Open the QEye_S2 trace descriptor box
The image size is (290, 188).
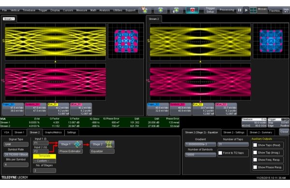pyautogui.click(x=226, y=109)
